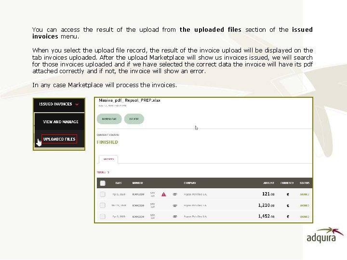Click the company name in the 121.00 row
The height and width of the screenshot is (260, 347).
click(x=195, y=195)
